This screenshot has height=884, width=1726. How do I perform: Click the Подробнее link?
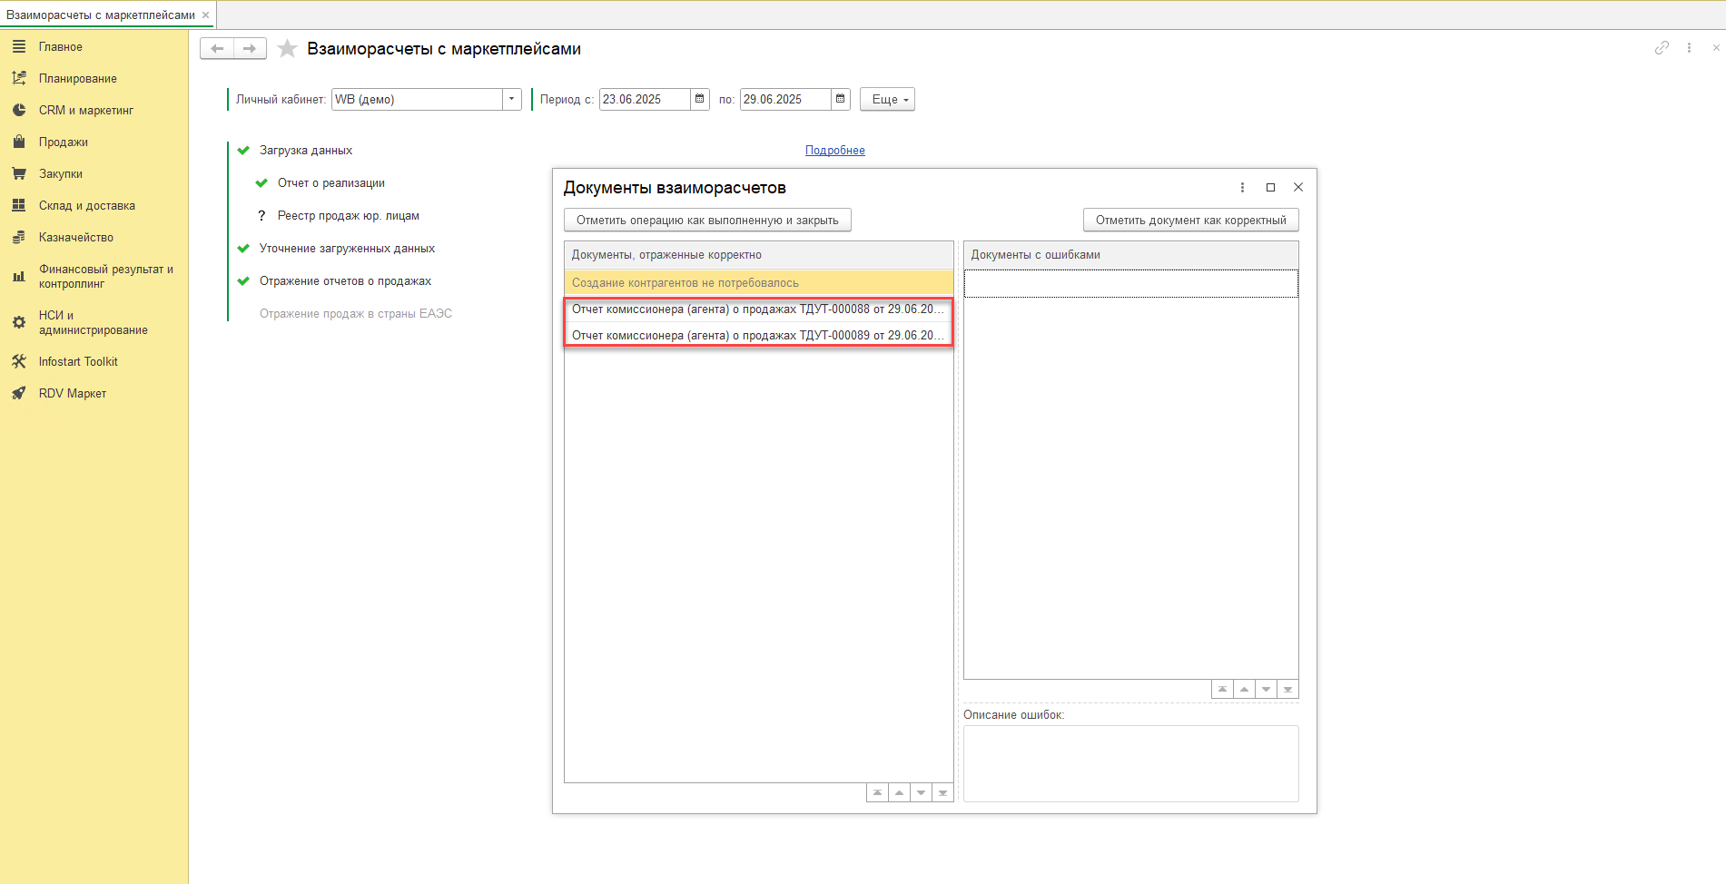(834, 151)
